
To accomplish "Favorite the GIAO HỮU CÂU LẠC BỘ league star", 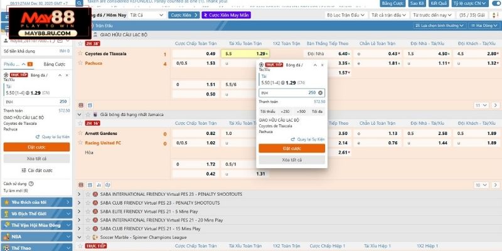I will point(87,36).
